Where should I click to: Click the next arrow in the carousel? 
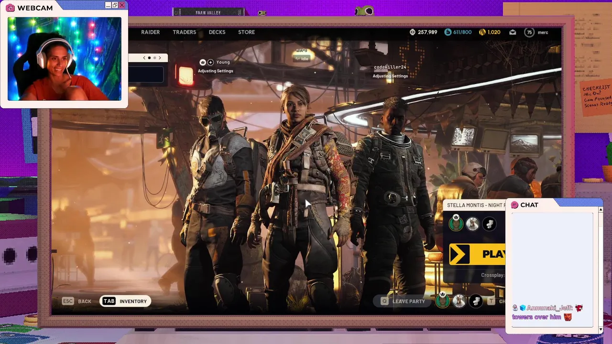point(160,58)
